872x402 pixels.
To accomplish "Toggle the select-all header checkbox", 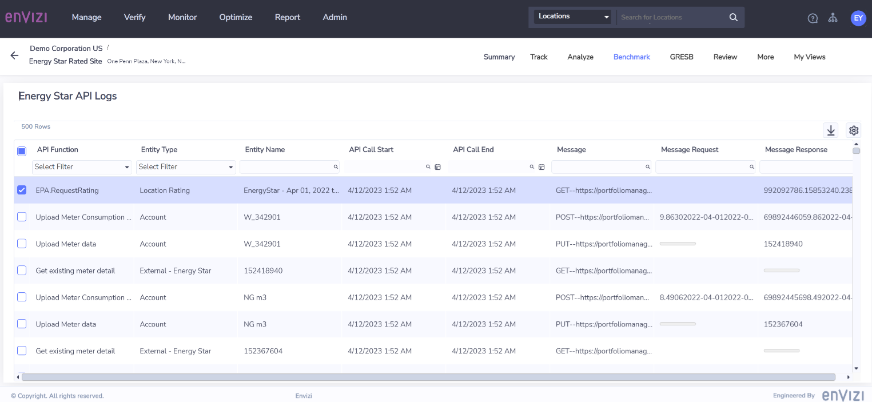I will point(22,151).
